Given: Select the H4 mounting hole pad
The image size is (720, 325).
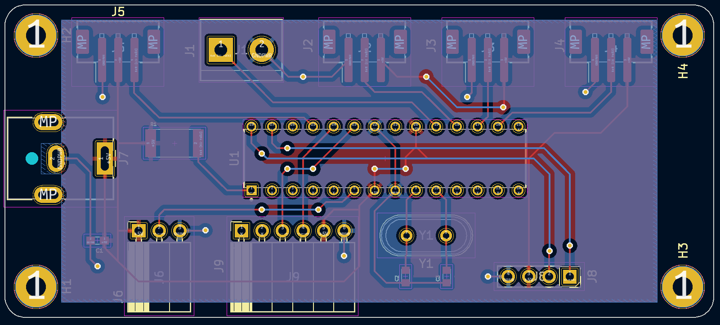Looking at the screenshot, I should [683, 35].
